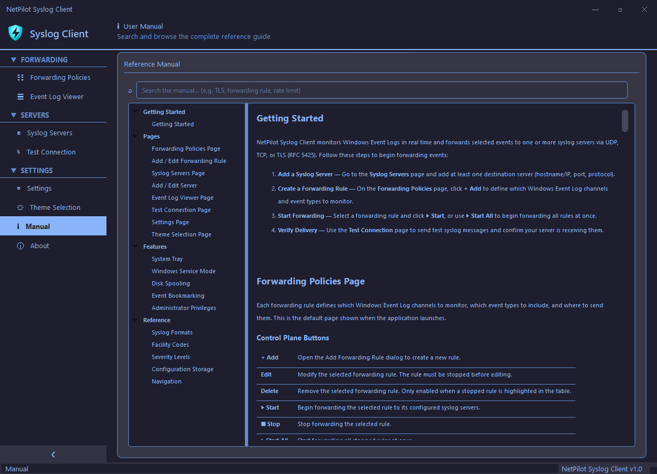
Task: Click the manual content vertical scrollbar
Action: pyautogui.click(x=625, y=121)
